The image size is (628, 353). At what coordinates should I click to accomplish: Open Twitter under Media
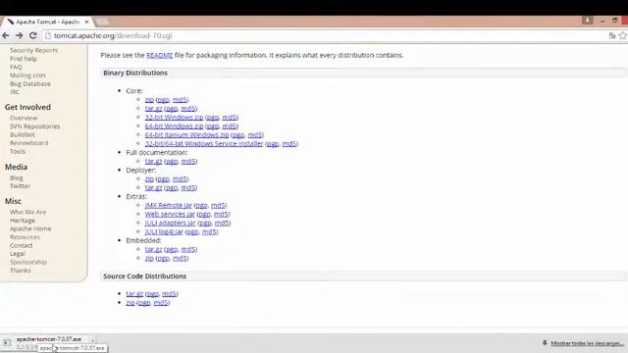pyautogui.click(x=20, y=185)
